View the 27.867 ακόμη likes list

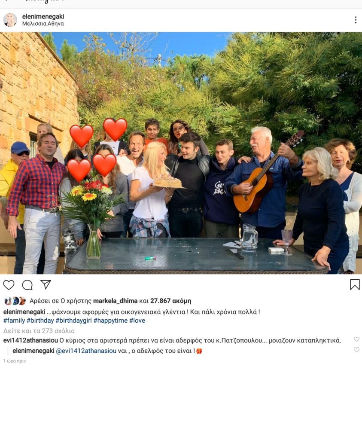pyautogui.click(x=171, y=301)
